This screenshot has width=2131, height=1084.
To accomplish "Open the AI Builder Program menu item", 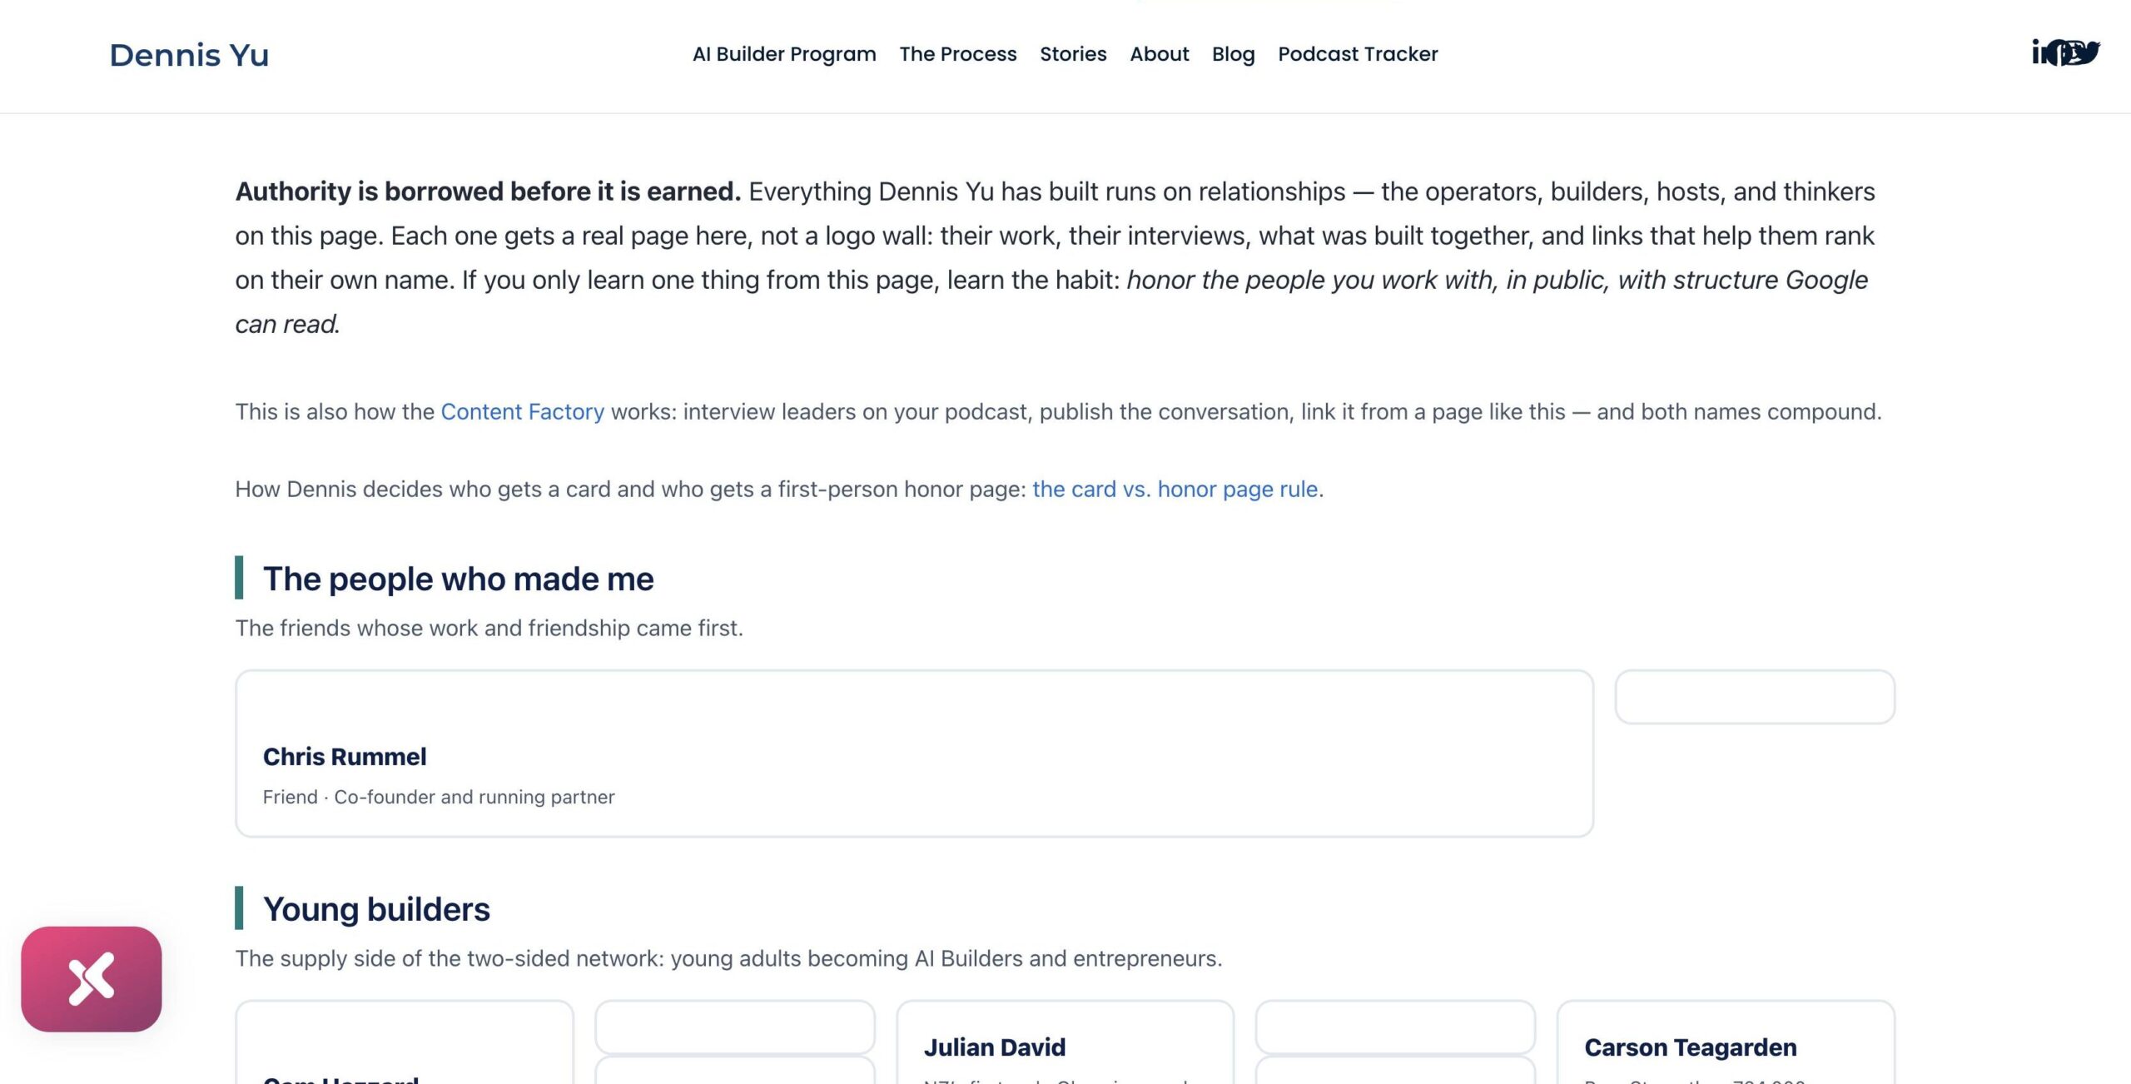I will (x=784, y=54).
